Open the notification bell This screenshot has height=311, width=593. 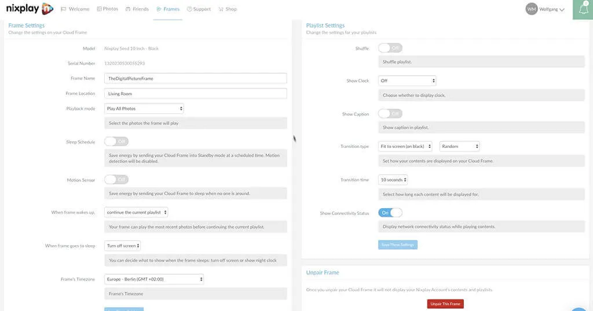(583, 9)
